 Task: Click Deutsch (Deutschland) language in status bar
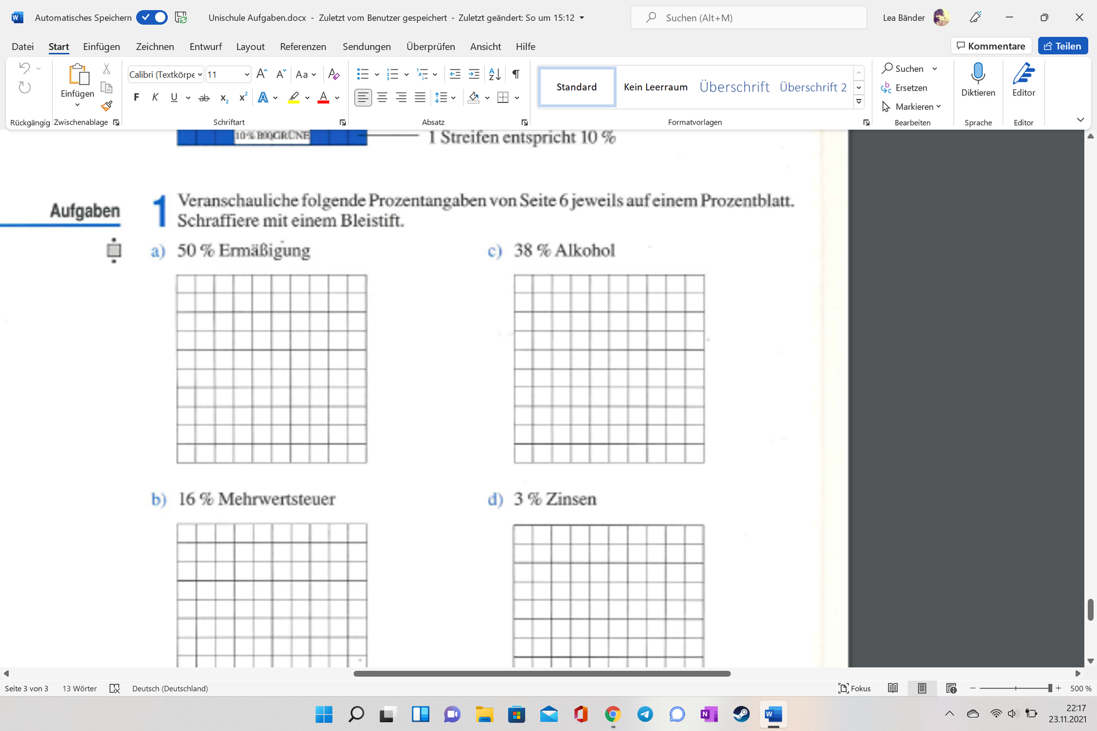coord(170,688)
